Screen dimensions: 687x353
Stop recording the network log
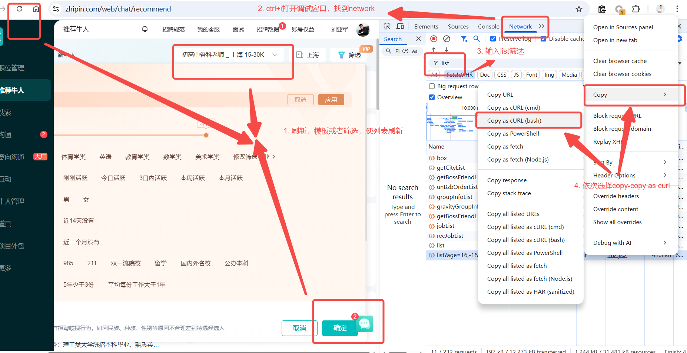(434, 39)
